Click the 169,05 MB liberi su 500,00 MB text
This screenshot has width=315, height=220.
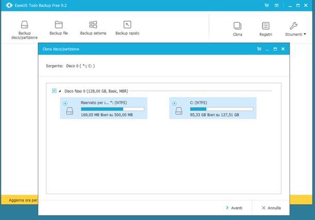(107, 115)
